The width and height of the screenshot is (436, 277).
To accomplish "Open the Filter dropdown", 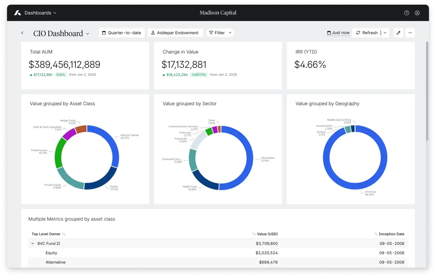I will click(x=220, y=33).
